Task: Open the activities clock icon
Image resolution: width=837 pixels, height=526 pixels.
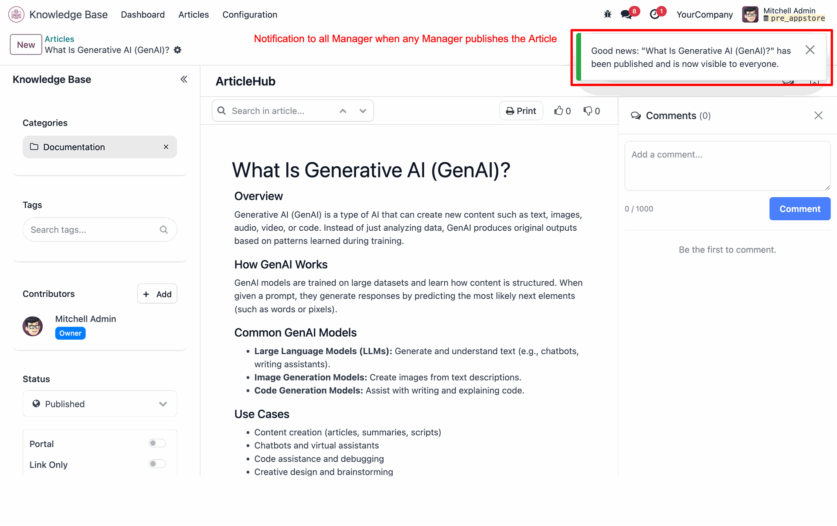Action: point(654,14)
